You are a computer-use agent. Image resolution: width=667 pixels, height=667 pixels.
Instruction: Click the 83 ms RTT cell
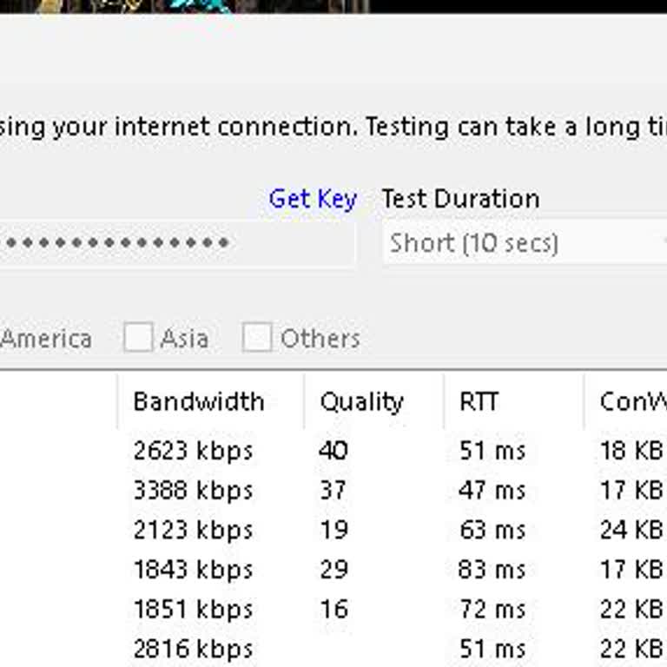492,570
